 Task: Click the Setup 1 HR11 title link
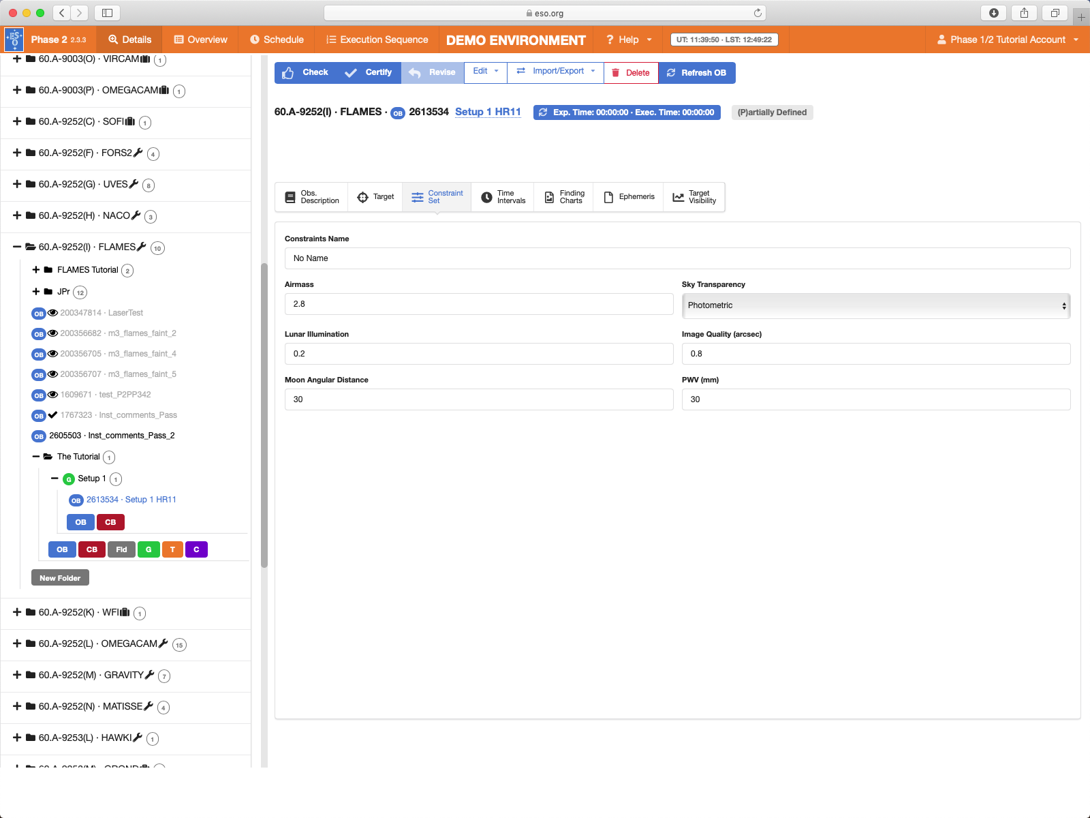[x=488, y=112]
